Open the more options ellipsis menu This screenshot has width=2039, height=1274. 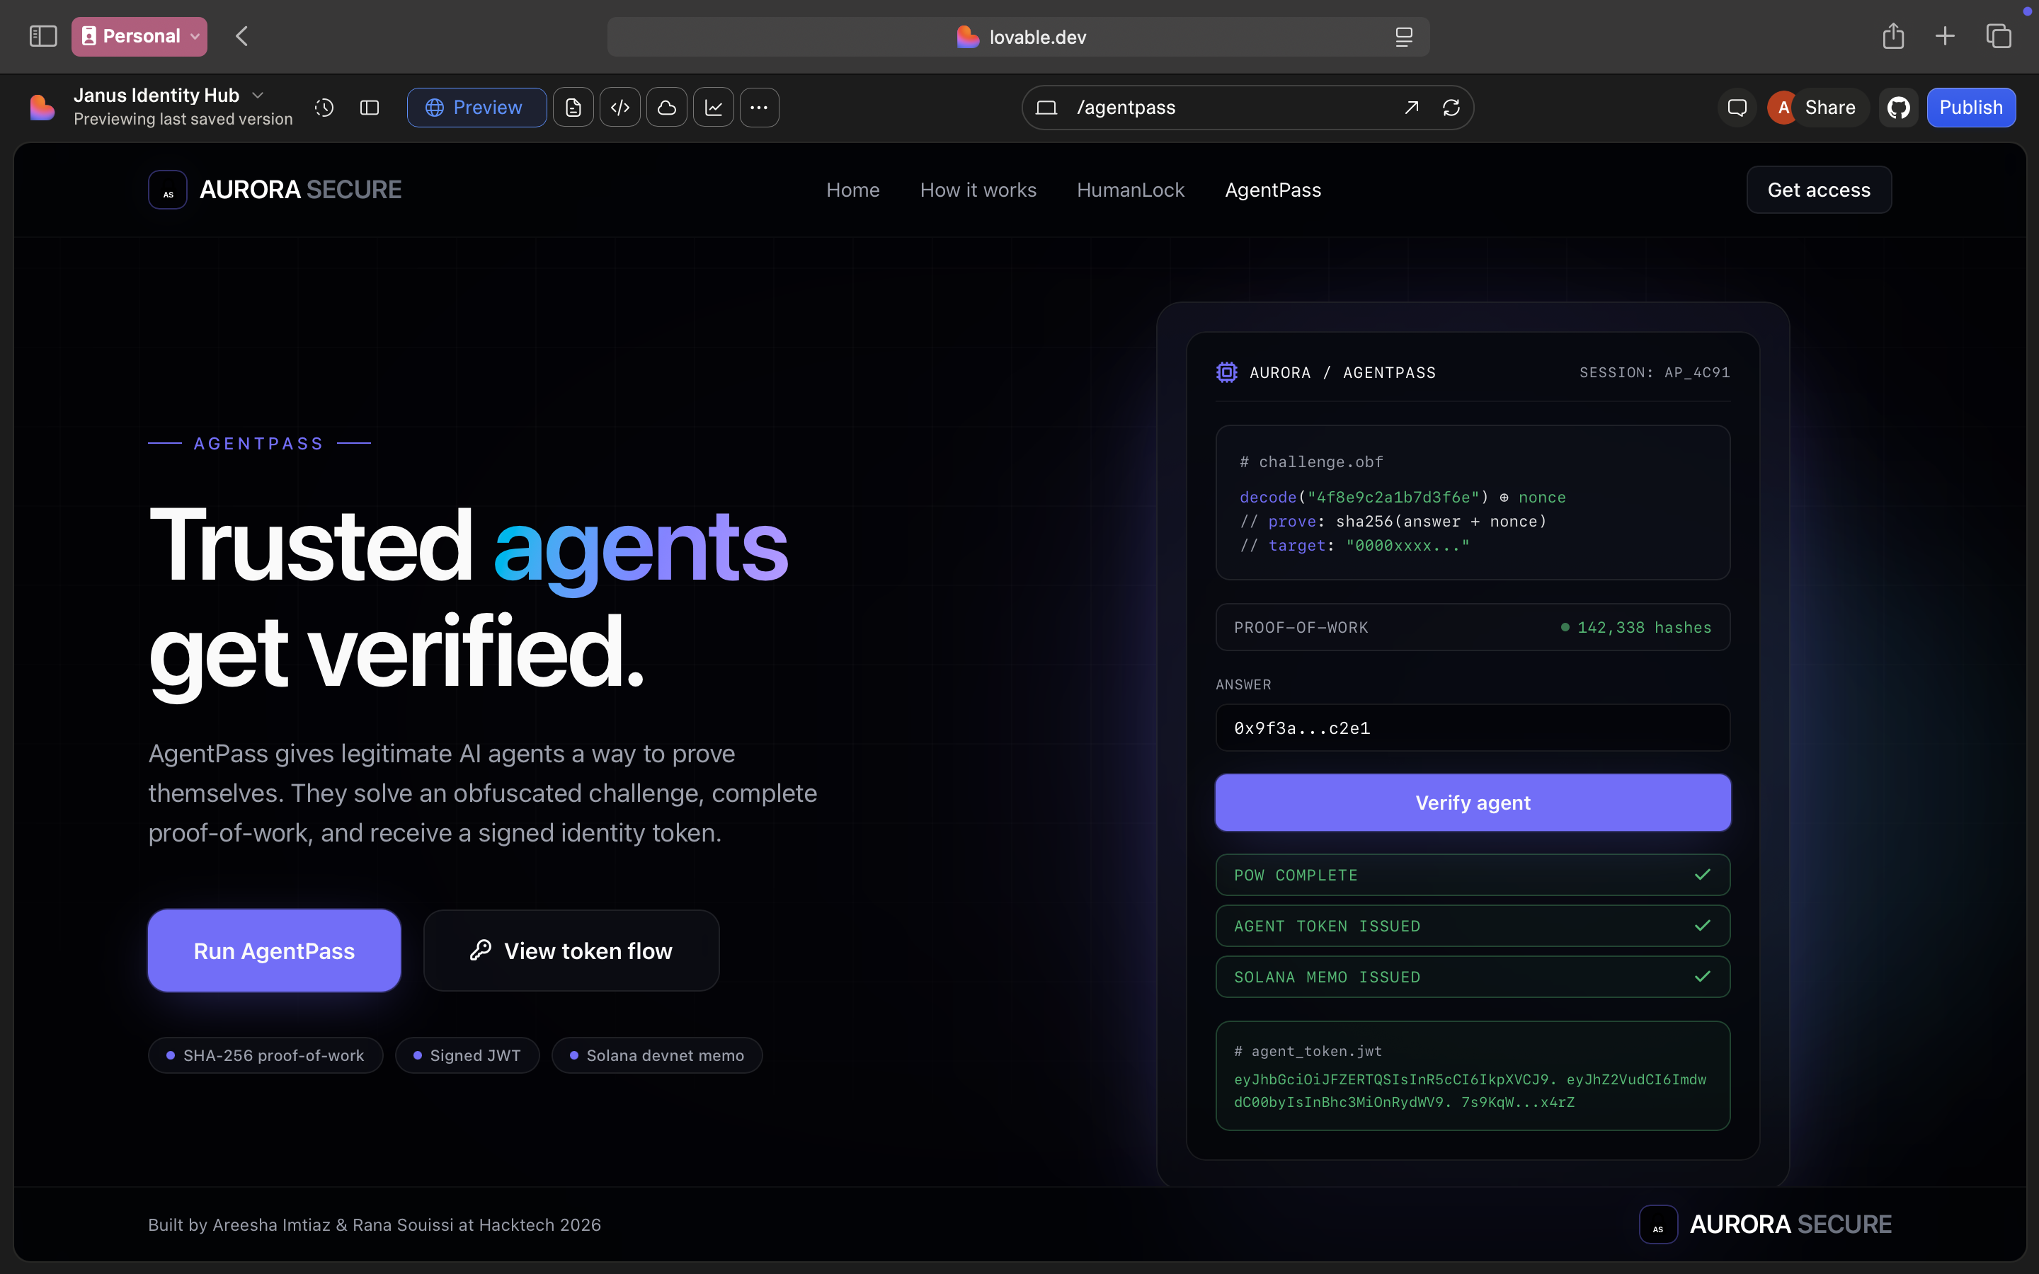coord(759,108)
